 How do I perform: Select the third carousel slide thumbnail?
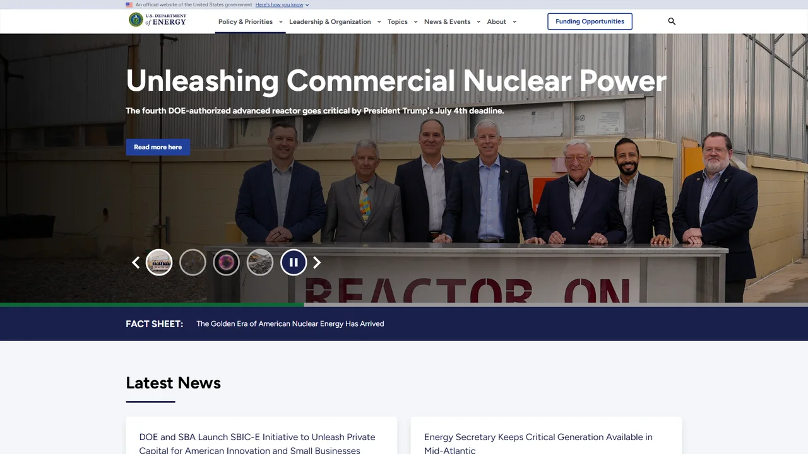click(x=226, y=262)
